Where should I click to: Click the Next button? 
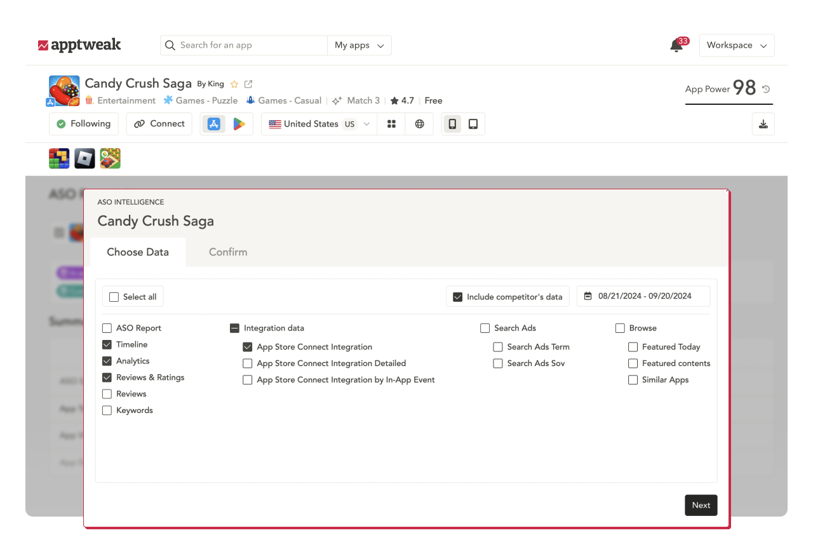pyautogui.click(x=701, y=505)
